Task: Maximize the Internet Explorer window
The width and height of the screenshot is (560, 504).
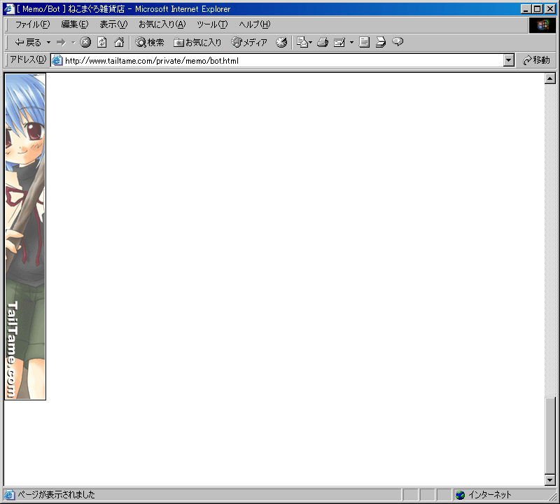Action: coord(537,9)
